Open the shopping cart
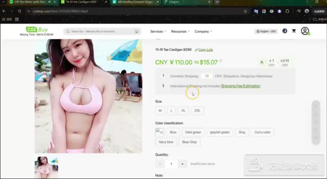Screen dimensions: 327x179 (294, 31)
